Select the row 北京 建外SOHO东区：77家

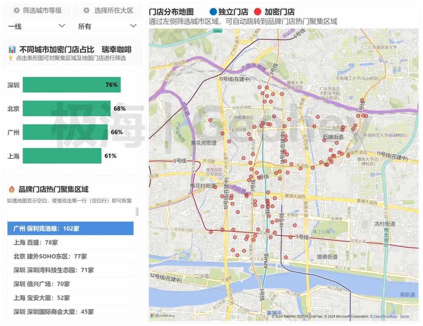70,256
